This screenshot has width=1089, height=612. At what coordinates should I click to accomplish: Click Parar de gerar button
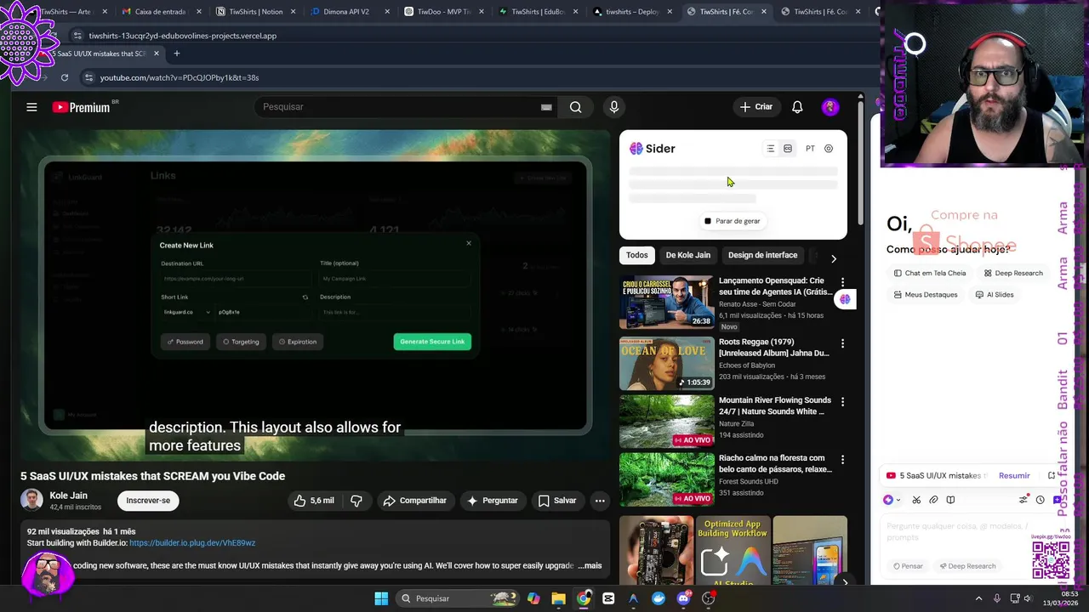click(733, 221)
